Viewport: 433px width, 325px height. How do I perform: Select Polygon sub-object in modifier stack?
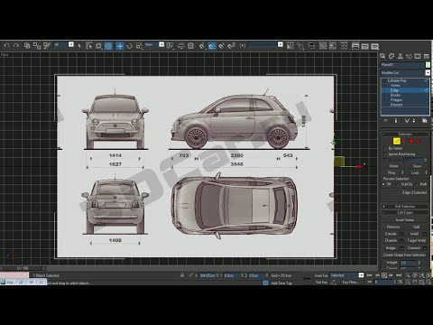[x=396, y=100]
